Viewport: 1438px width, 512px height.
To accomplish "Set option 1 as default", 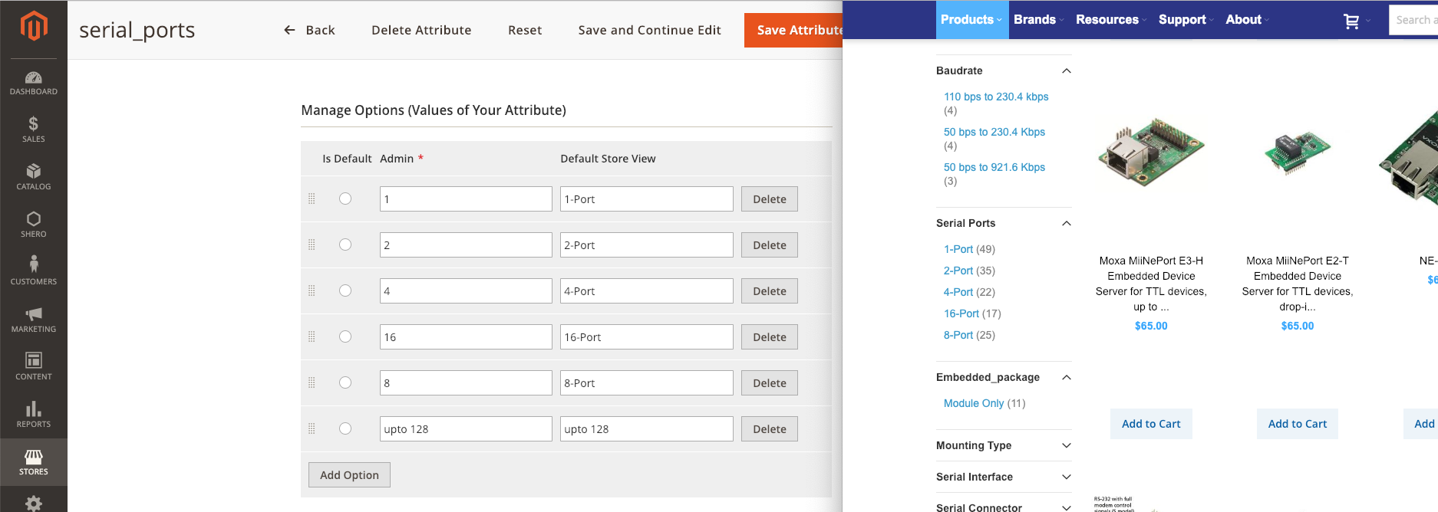I will [345, 199].
